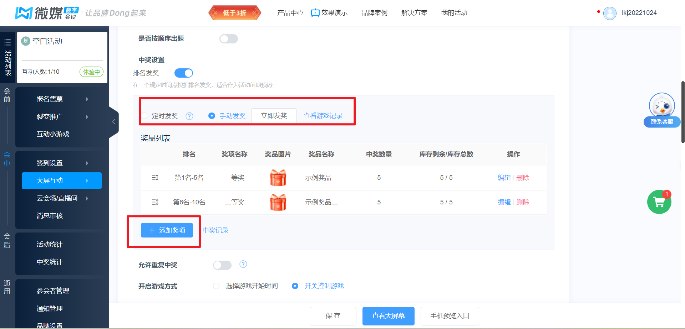Image resolution: width=685 pixels, height=329 pixels.
Task: Collapse the sidebar with the arrow handle
Action: (113, 122)
